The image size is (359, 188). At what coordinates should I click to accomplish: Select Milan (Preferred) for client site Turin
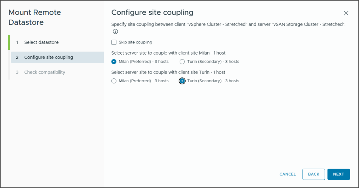(114, 81)
